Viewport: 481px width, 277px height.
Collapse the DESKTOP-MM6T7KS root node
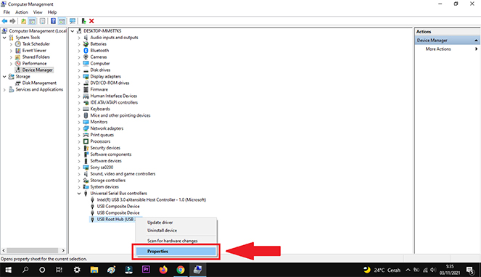[73, 31]
